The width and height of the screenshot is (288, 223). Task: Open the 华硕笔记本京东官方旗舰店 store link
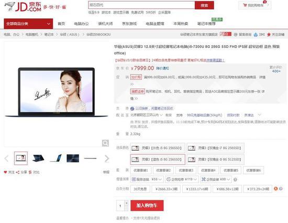click(199, 35)
